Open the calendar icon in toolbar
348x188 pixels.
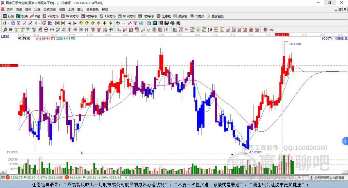click(149, 23)
